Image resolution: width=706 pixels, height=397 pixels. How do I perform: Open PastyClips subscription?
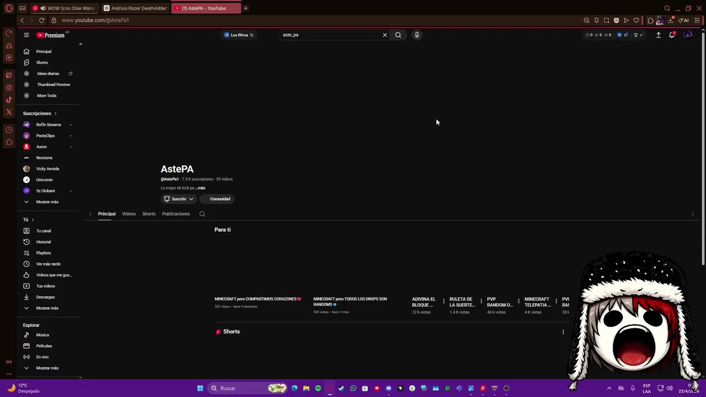(45, 136)
